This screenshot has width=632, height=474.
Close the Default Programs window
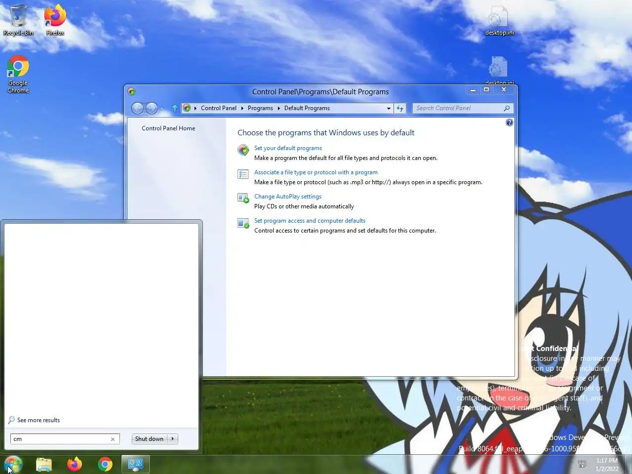(504, 90)
